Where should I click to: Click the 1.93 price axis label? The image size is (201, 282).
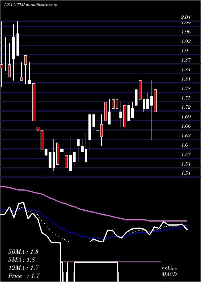(x=185, y=41)
